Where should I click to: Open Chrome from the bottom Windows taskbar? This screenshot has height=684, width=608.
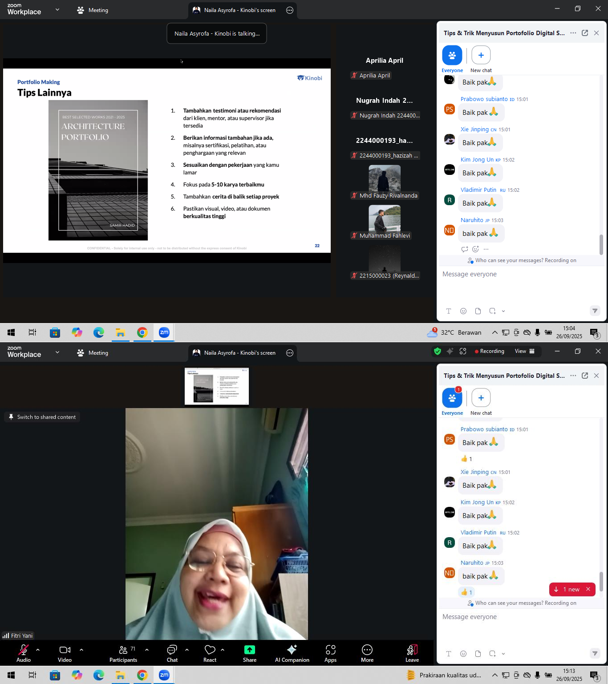[x=142, y=675]
